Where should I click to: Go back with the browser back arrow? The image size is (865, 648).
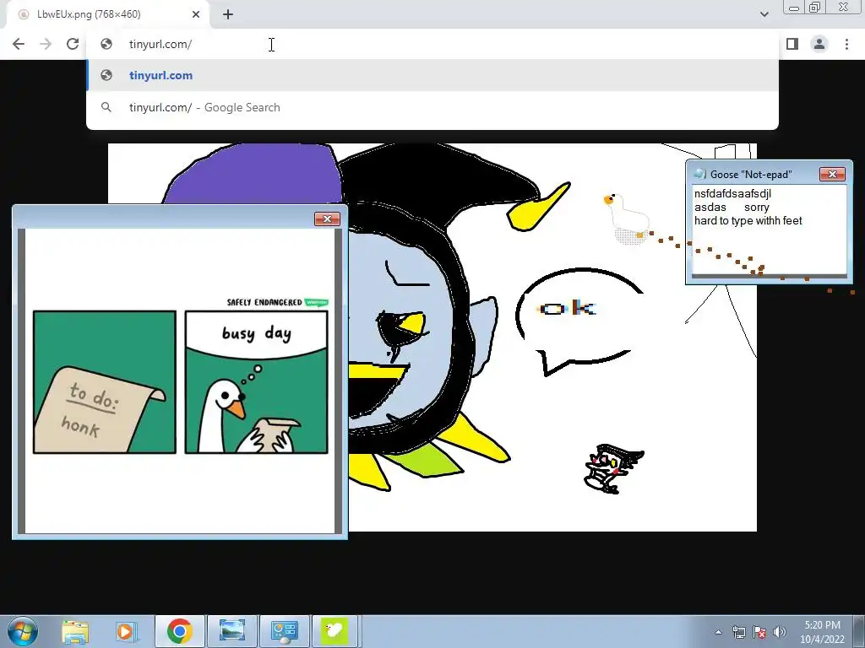click(x=19, y=44)
